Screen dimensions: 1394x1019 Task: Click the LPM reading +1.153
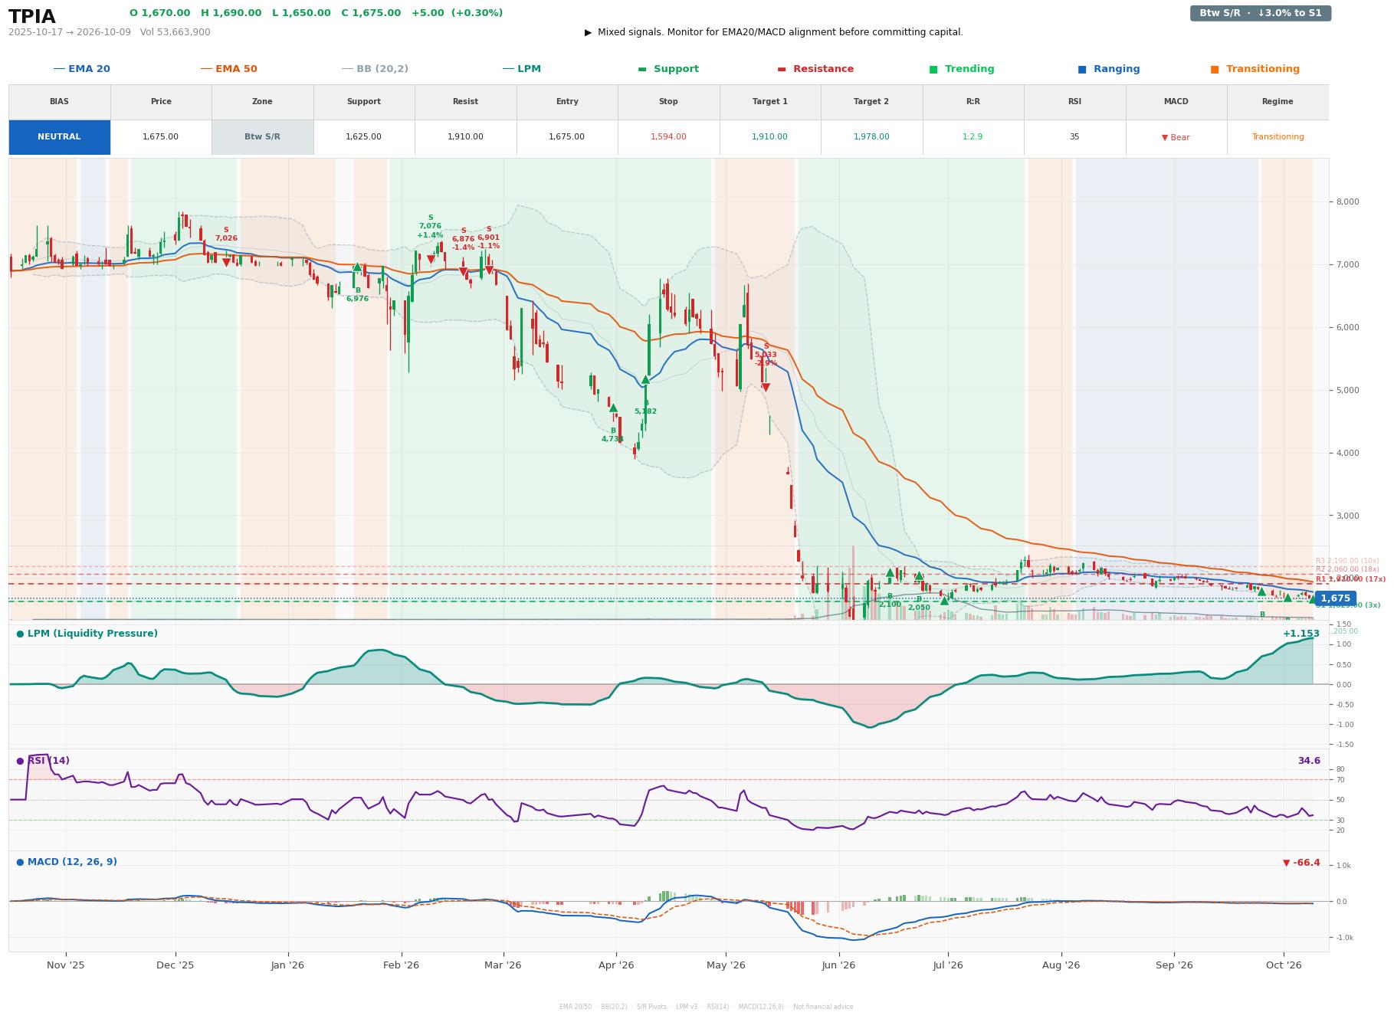[1301, 634]
